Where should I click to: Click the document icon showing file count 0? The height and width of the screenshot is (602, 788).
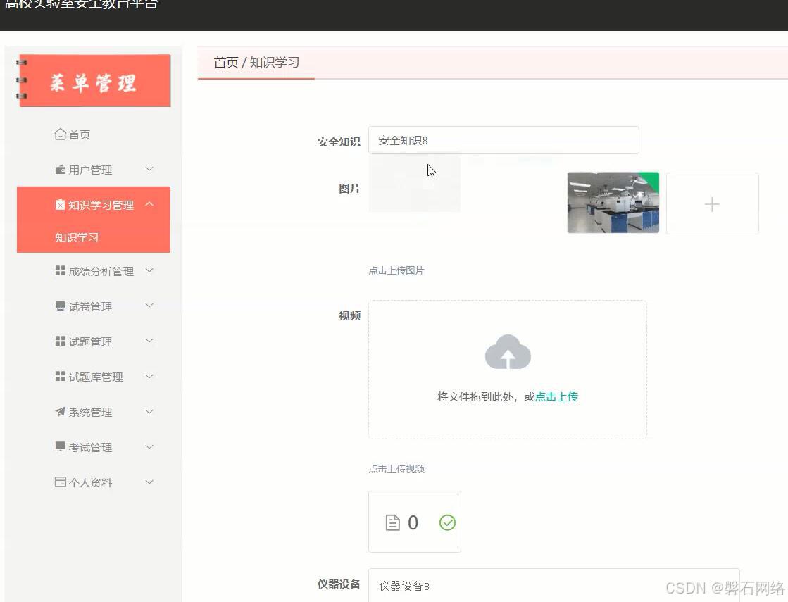[x=394, y=522]
